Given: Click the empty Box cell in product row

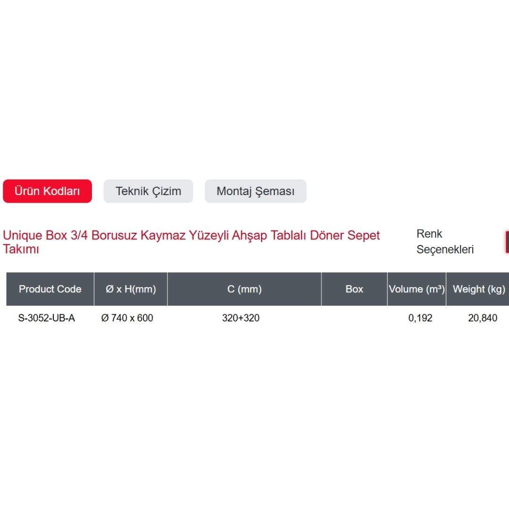Looking at the screenshot, I should click(354, 318).
